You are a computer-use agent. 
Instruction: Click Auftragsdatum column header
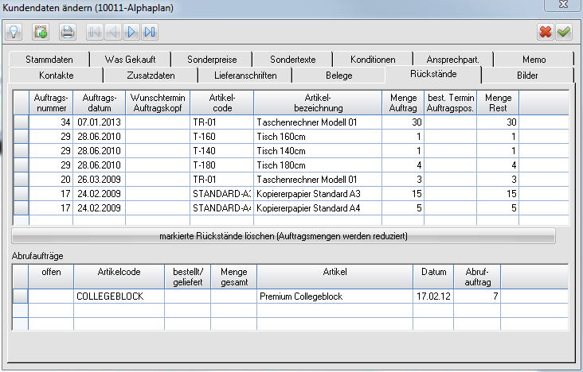(100, 103)
